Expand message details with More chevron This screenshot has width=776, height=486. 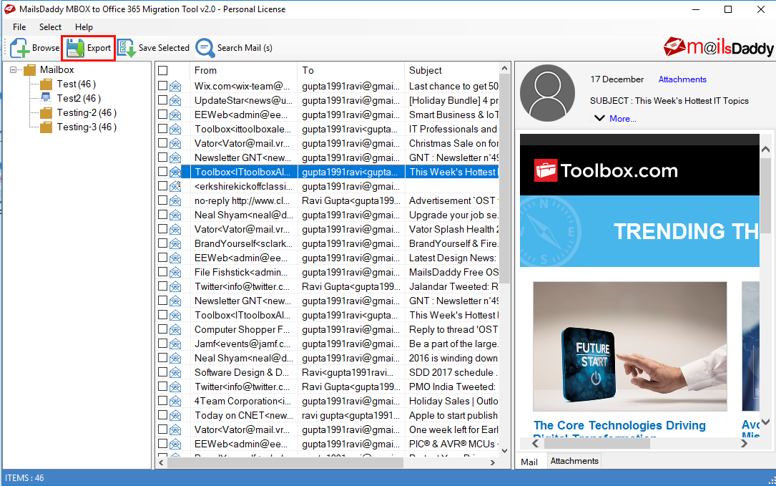click(x=599, y=118)
